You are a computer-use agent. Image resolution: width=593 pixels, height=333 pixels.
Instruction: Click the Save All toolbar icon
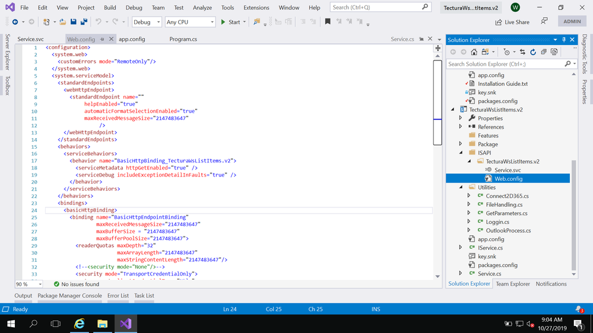[84, 22]
